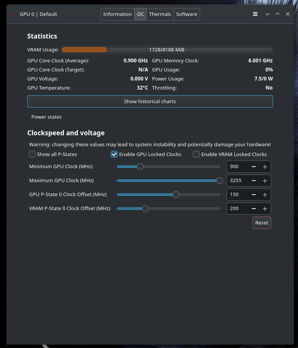Go to the Software tab
This screenshot has height=348, width=298.
[186, 14]
